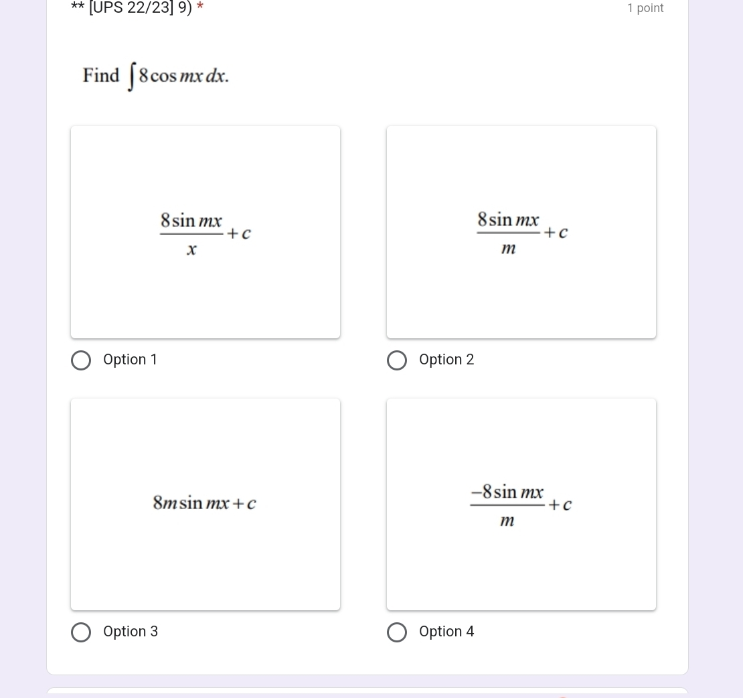Click the '1 point' label
The height and width of the screenshot is (698, 743).
(x=645, y=8)
